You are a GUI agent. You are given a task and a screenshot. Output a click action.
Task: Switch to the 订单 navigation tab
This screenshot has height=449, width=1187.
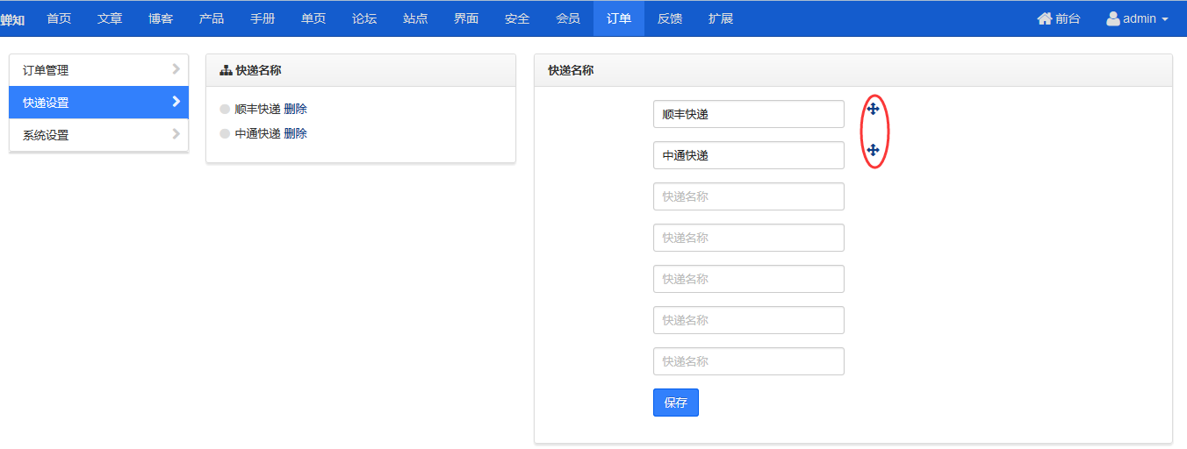coord(619,18)
